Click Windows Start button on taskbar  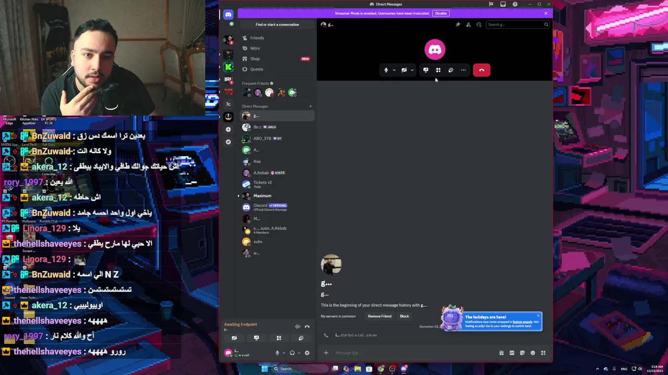click(265, 369)
